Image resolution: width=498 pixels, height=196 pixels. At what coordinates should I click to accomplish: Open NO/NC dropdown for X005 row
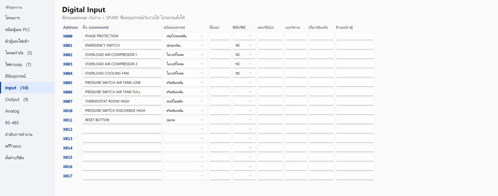(244, 83)
